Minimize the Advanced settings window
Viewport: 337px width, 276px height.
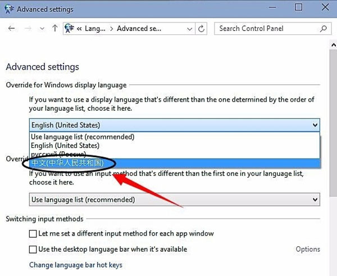click(x=272, y=7)
